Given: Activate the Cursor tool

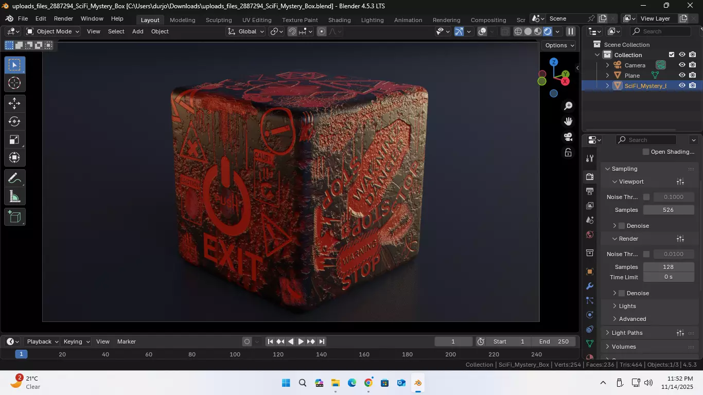Looking at the screenshot, I should coord(14,83).
